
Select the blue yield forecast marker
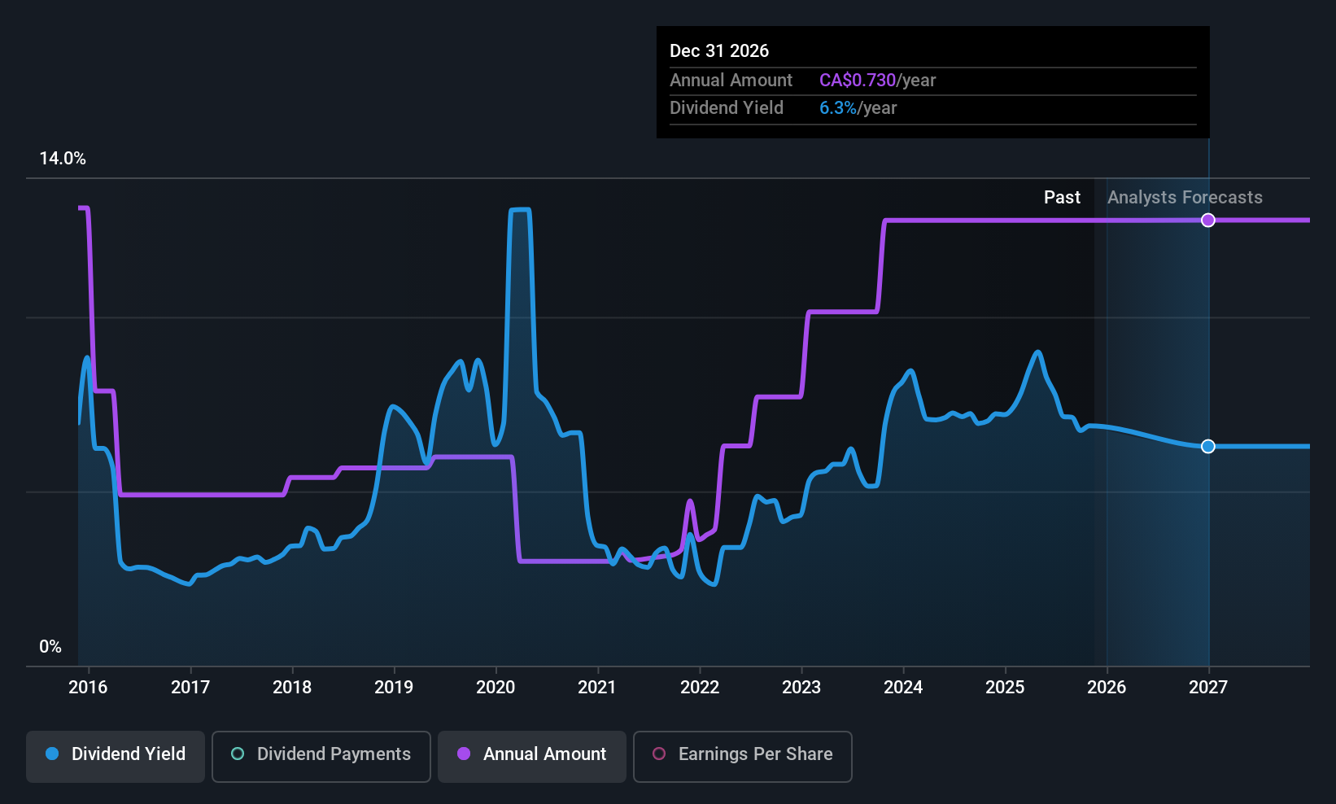pyautogui.click(x=1207, y=446)
